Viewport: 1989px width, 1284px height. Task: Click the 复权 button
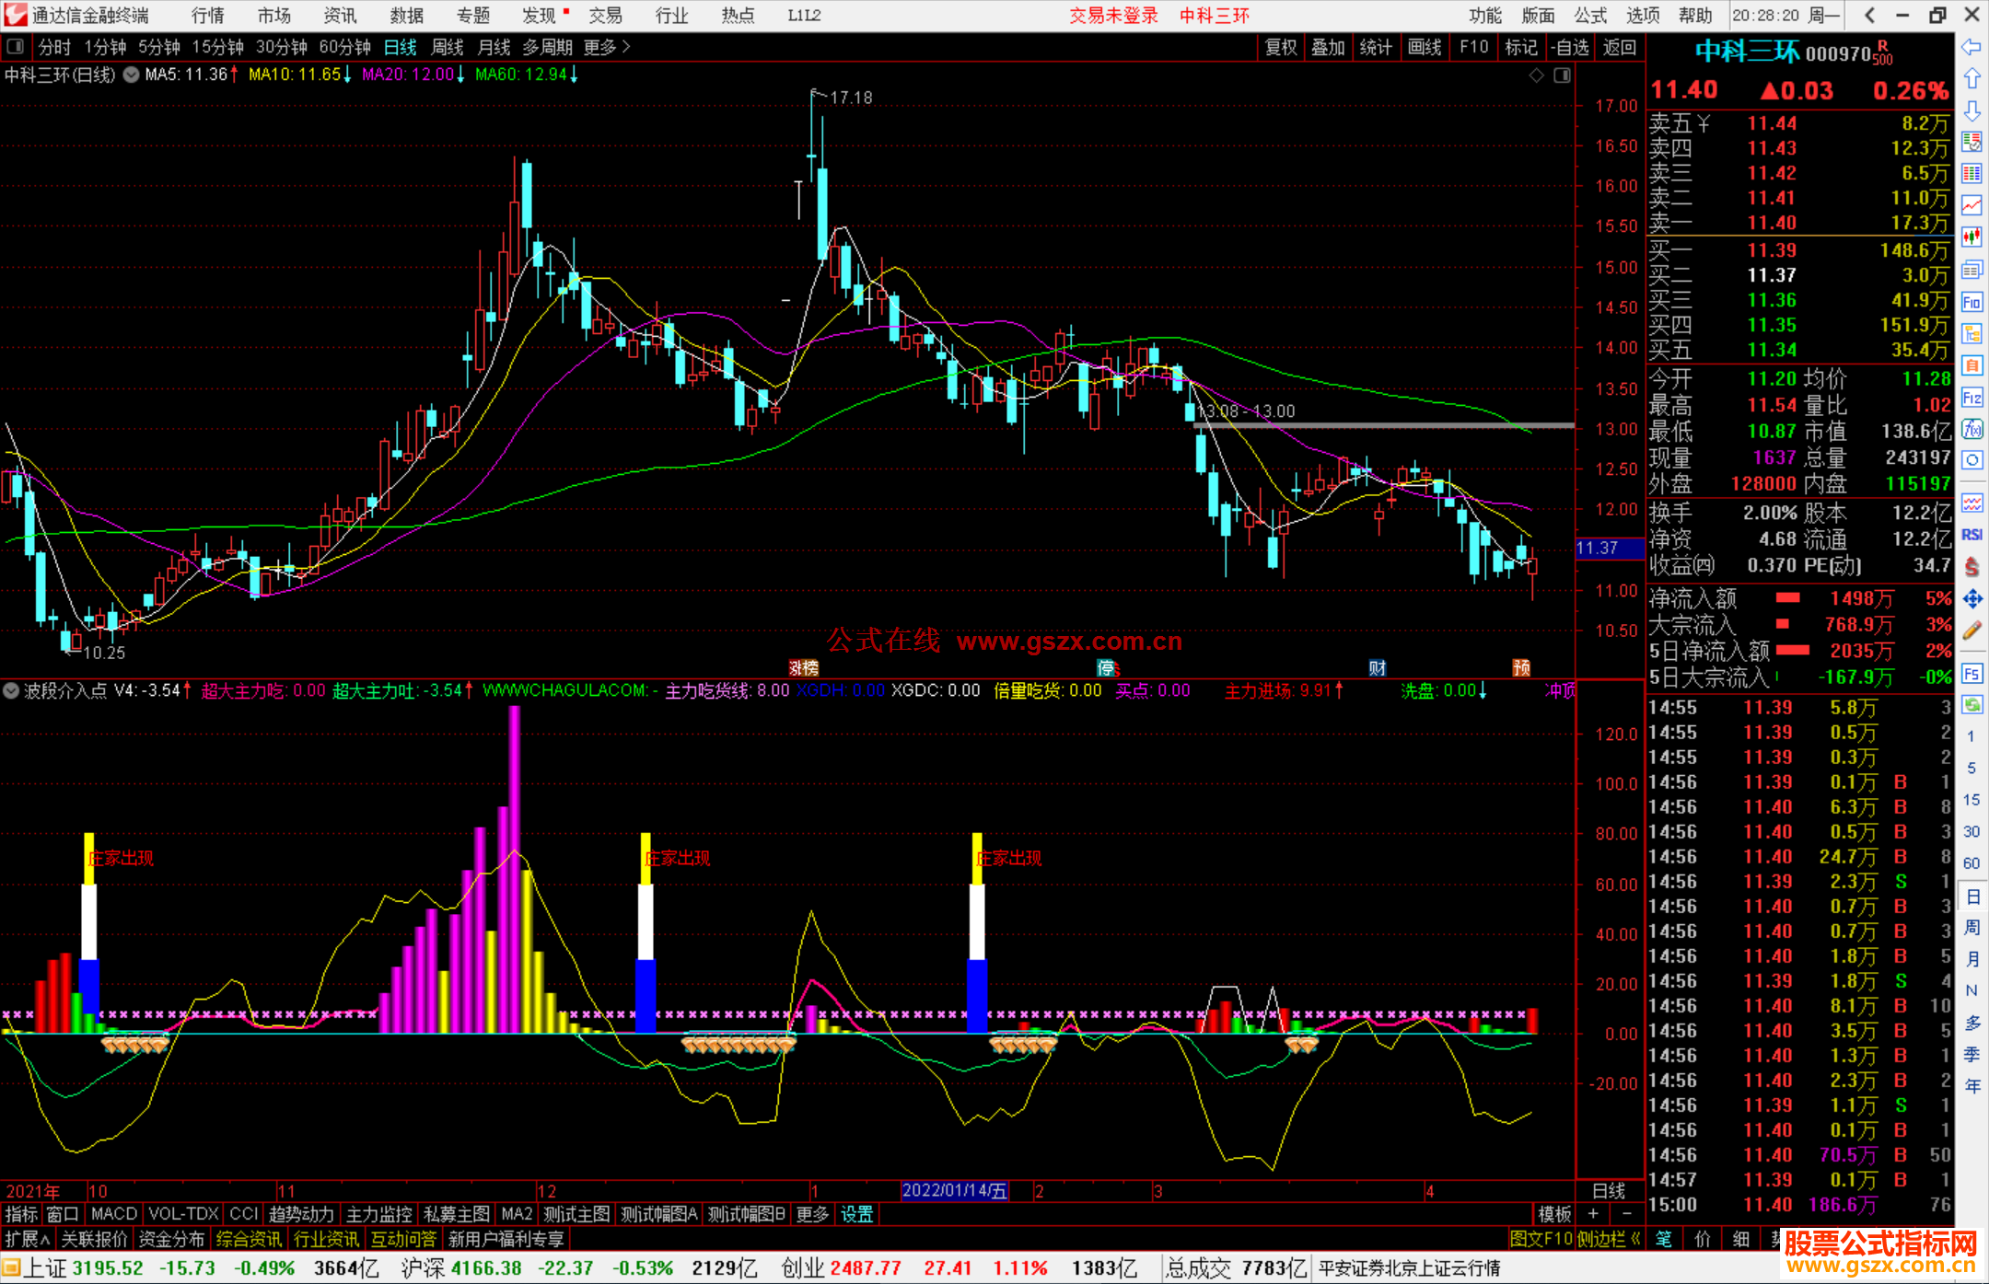pos(1280,47)
